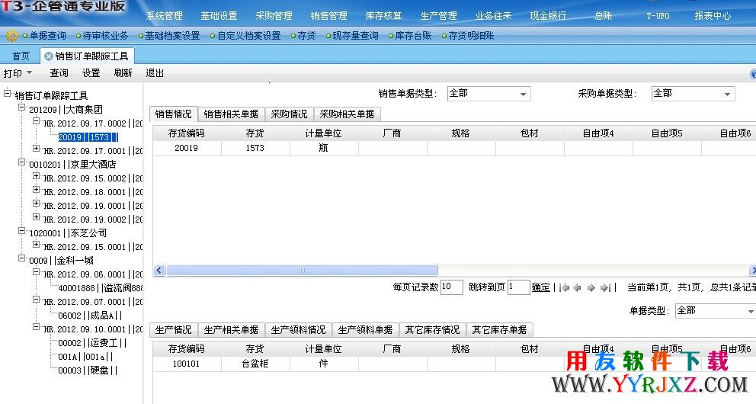Open 报表中心 menu
Screen dimensions: 756x404
[713, 16]
